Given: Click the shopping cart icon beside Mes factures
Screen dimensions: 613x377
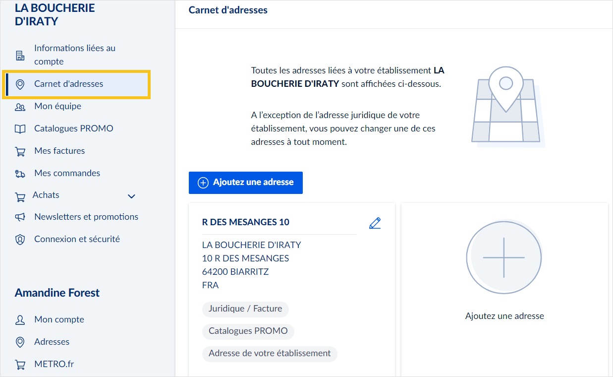Looking at the screenshot, I should coord(20,150).
